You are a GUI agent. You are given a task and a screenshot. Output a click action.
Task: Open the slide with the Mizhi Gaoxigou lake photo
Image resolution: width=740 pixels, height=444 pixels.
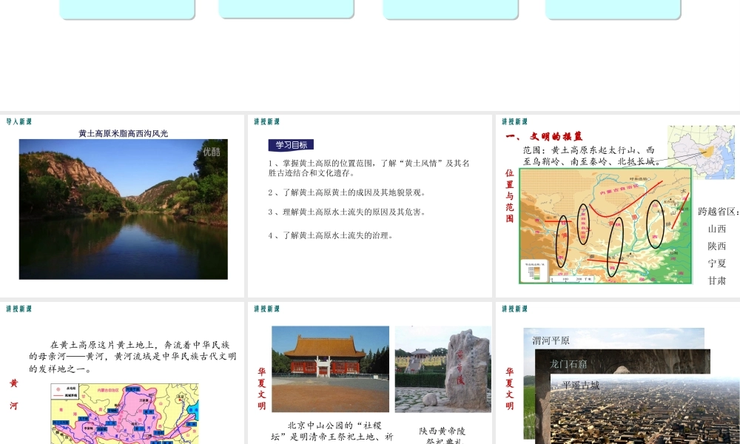tap(122, 206)
